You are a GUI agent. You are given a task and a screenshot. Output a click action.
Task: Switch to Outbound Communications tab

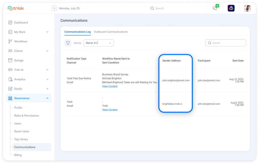[111, 32]
